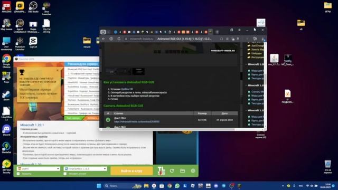Open Just Enough sidebar link in browser
Image resolution: width=338 pixels, height=190 pixels.
pos(257,46)
